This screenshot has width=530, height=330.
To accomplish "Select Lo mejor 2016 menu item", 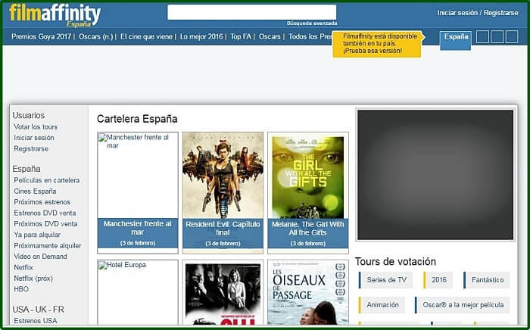I will click(x=201, y=36).
